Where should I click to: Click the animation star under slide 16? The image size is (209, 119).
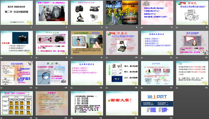tap(107, 88)
